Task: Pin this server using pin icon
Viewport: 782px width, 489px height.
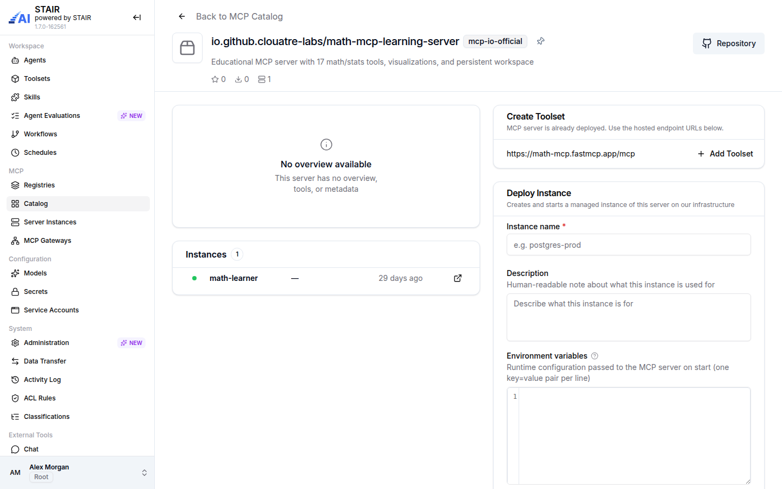Action: click(541, 41)
